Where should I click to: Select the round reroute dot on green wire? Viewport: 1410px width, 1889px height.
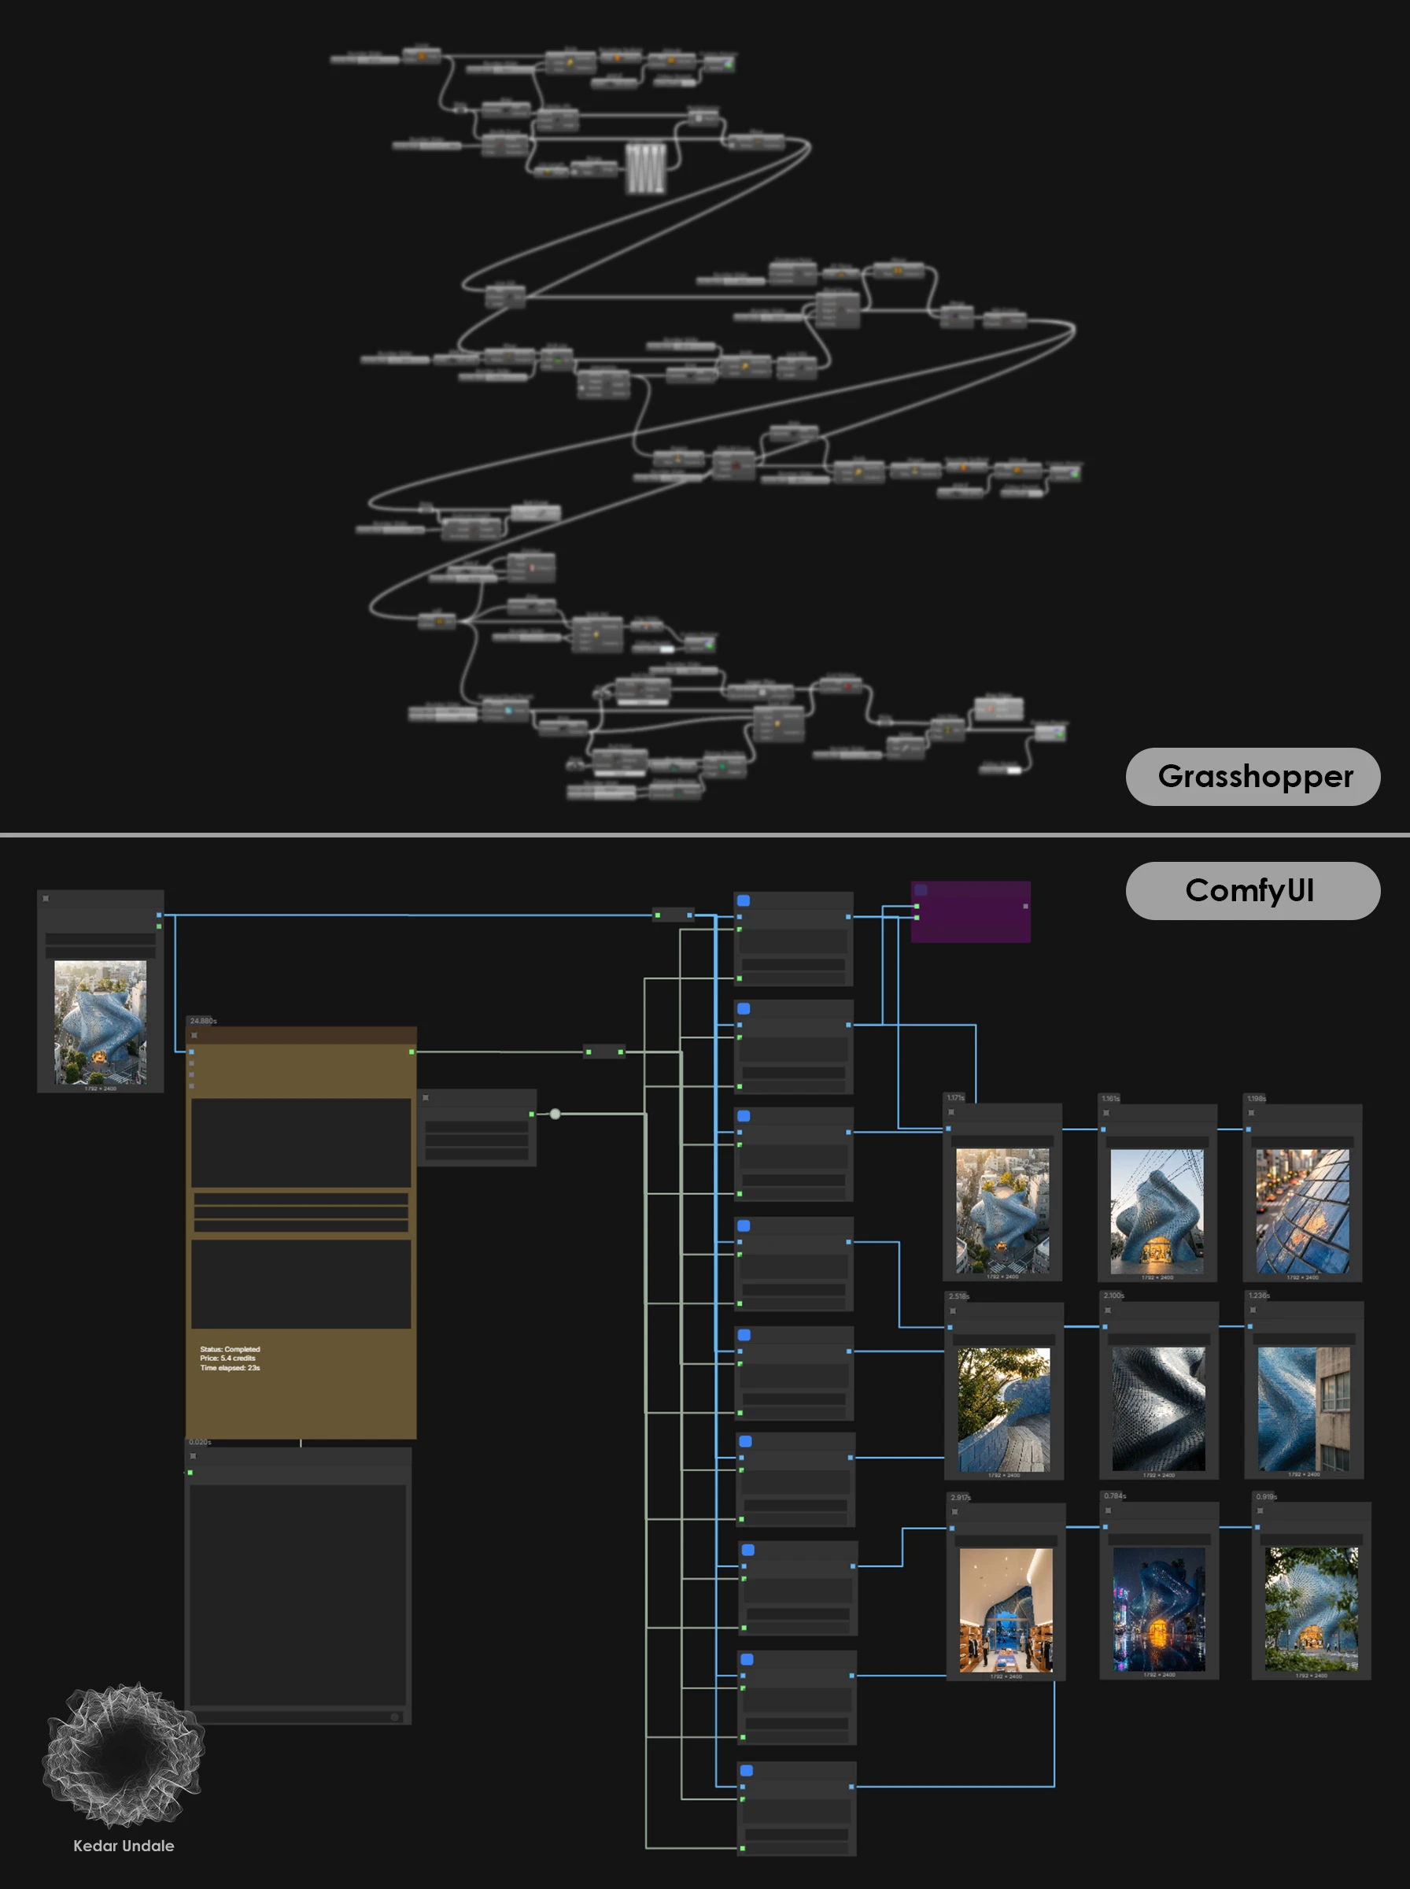[x=555, y=1114]
